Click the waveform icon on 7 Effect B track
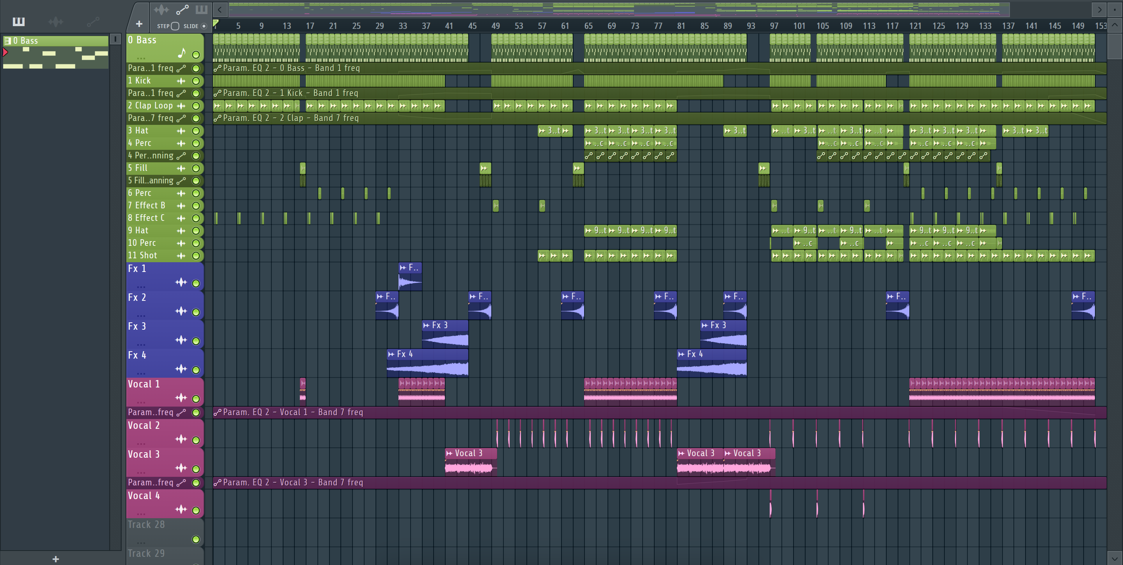The width and height of the screenshot is (1123, 565). click(x=181, y=206)
